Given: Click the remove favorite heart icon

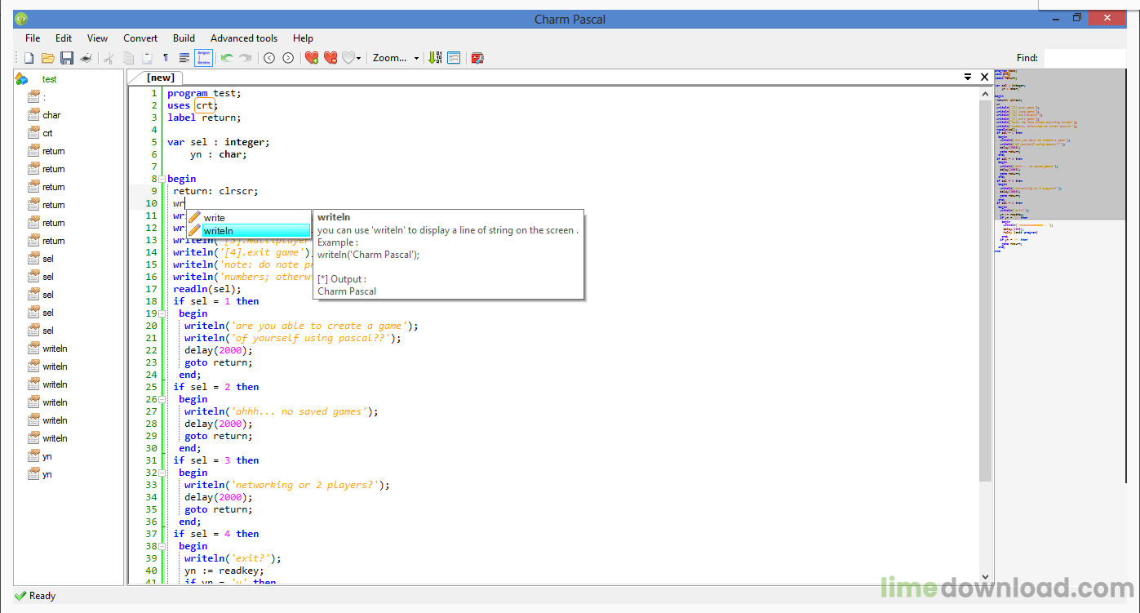Looking at the screenshot, I should click(330, 58).
